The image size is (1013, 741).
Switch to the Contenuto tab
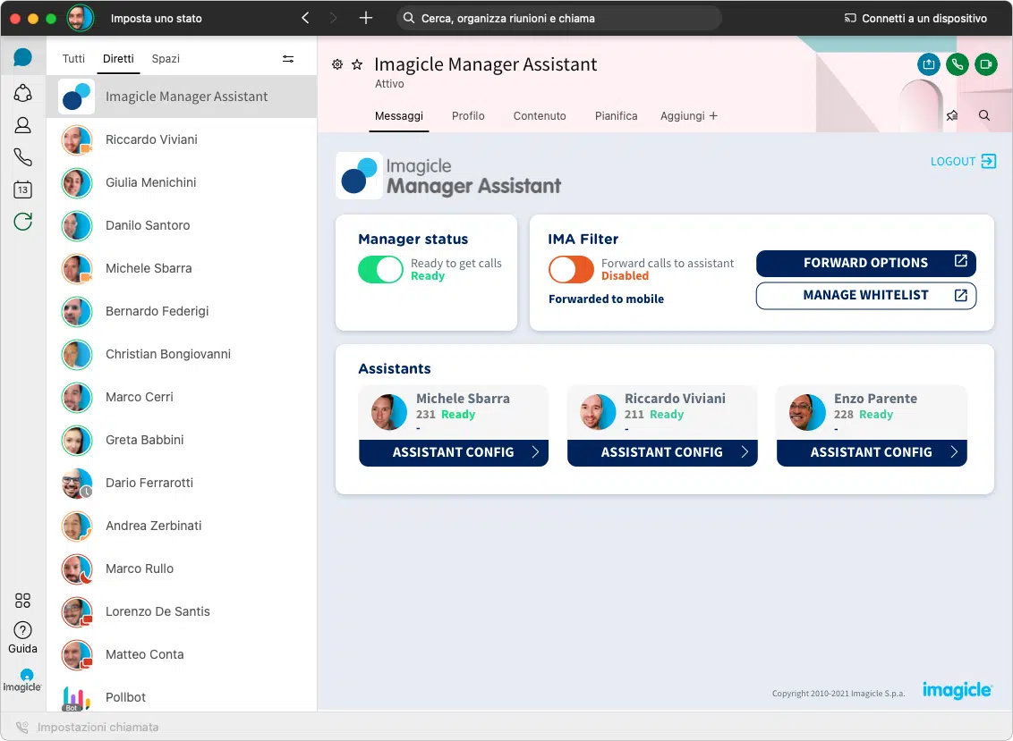point(540,116)
